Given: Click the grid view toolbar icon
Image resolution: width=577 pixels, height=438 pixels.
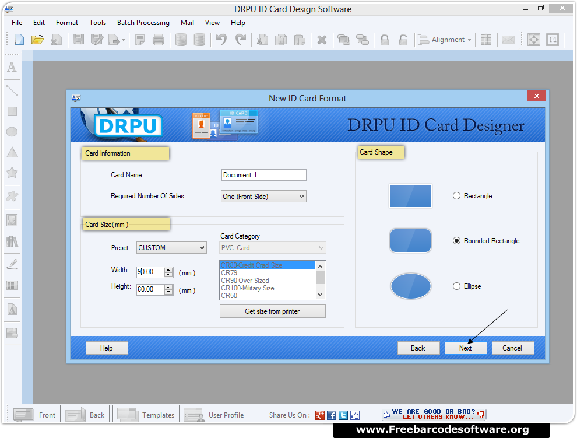Looking at the screenshot, I should pyautogui.click(x=485, y=40).
